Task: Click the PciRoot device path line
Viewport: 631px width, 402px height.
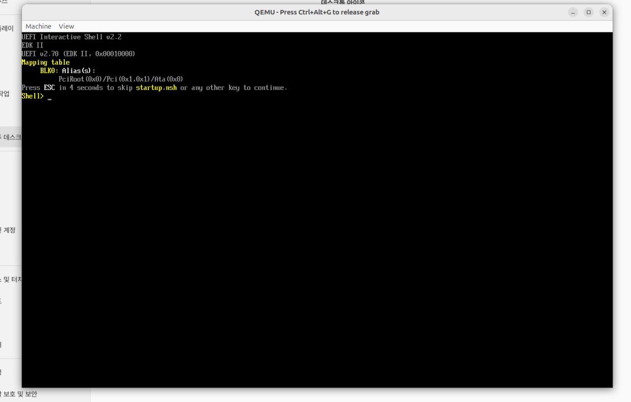Action: tap(121, 79)
